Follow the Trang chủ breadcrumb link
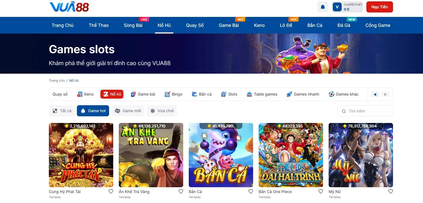Image resolution: width=423 pixels, height=203 pixels. [57, 80]
